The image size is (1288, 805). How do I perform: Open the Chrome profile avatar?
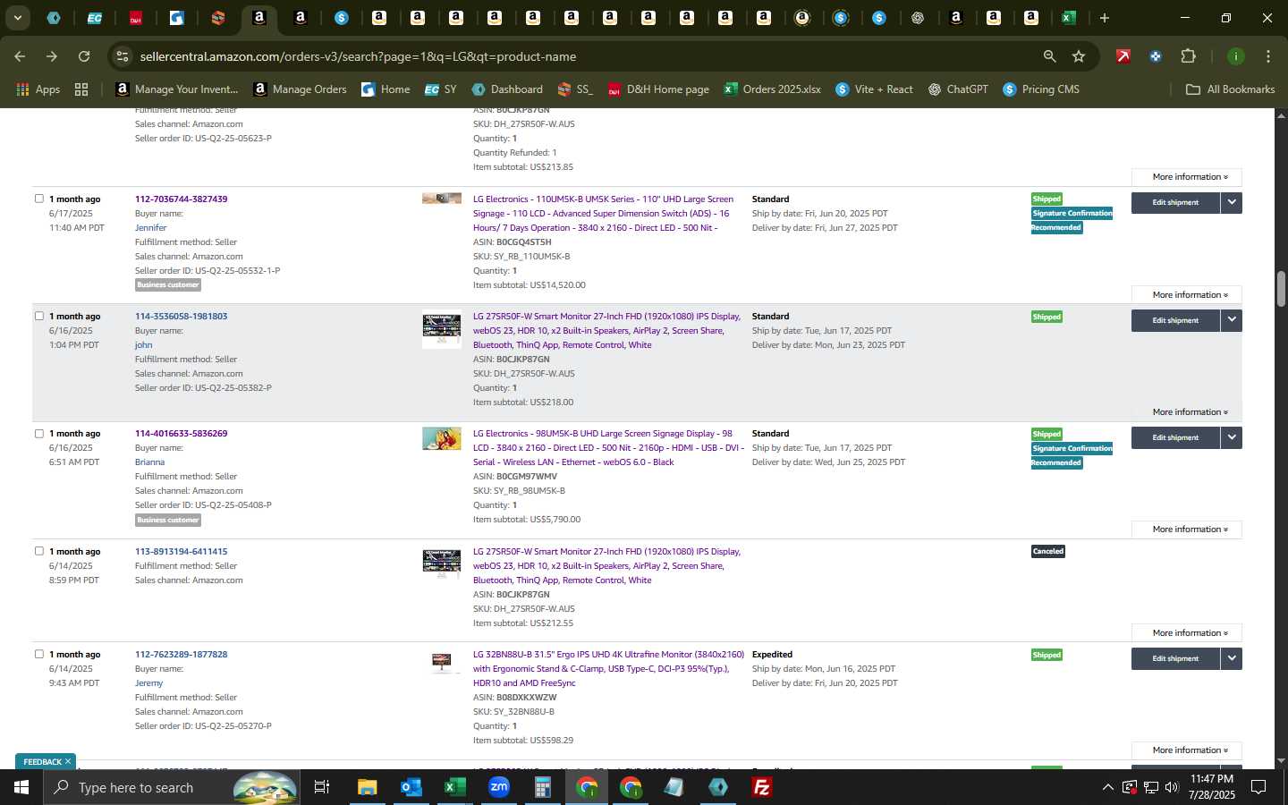1235,56
